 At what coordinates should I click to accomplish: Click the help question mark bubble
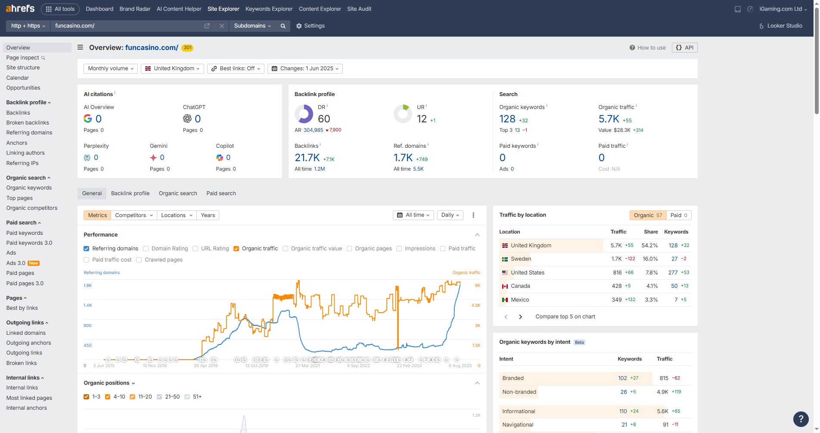(x=801, y=418)
